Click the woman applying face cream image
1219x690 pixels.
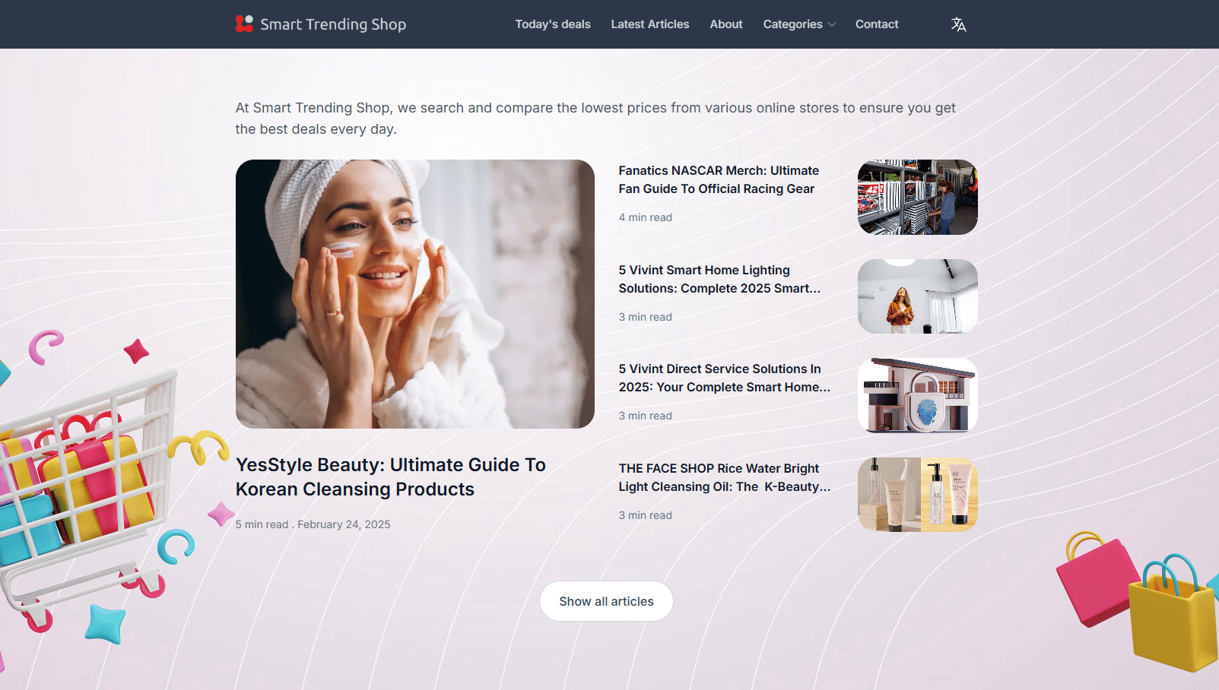point(414,293)
